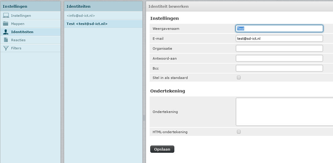Enable the Stel in als standaard checkbox
This screenshot has height=163, width=333.
tap(239, 77)
